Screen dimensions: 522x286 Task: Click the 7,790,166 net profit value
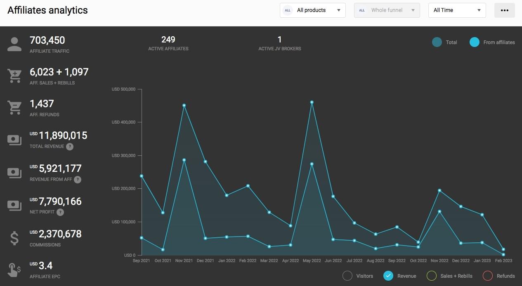coord(60,201)
